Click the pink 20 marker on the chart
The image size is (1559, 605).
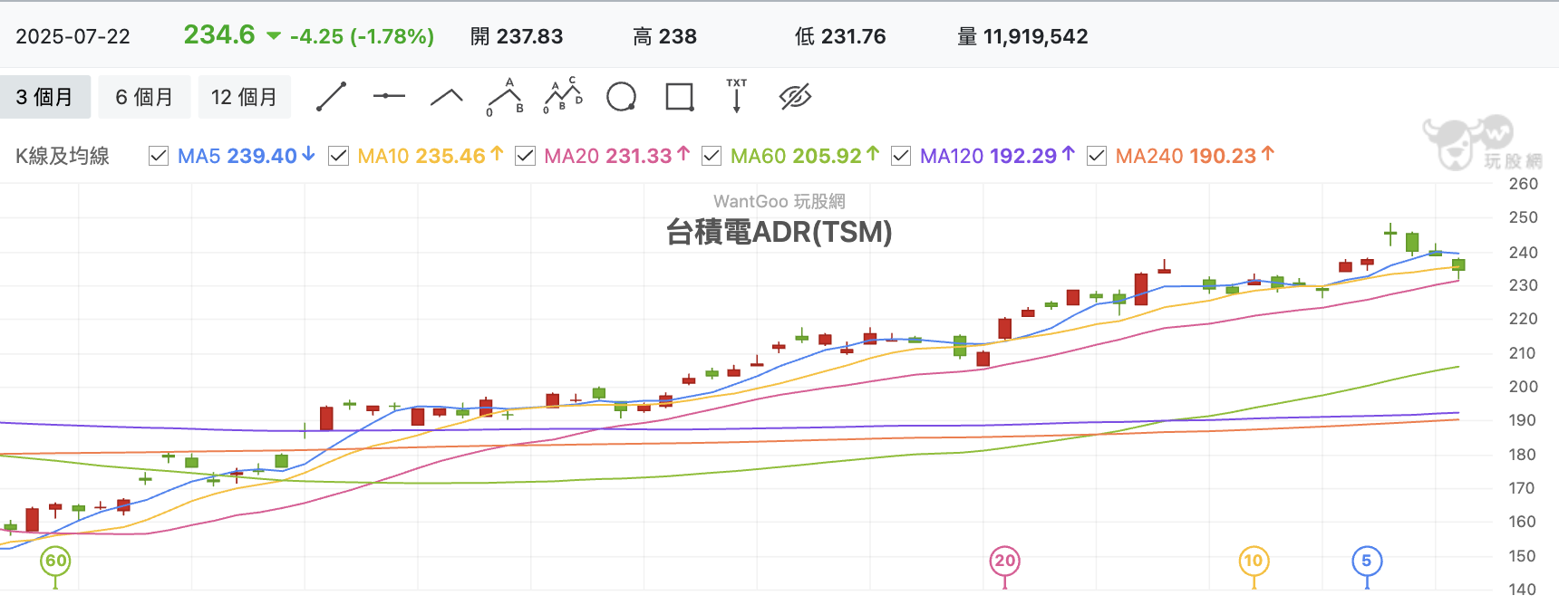(x=1004, y=561)
